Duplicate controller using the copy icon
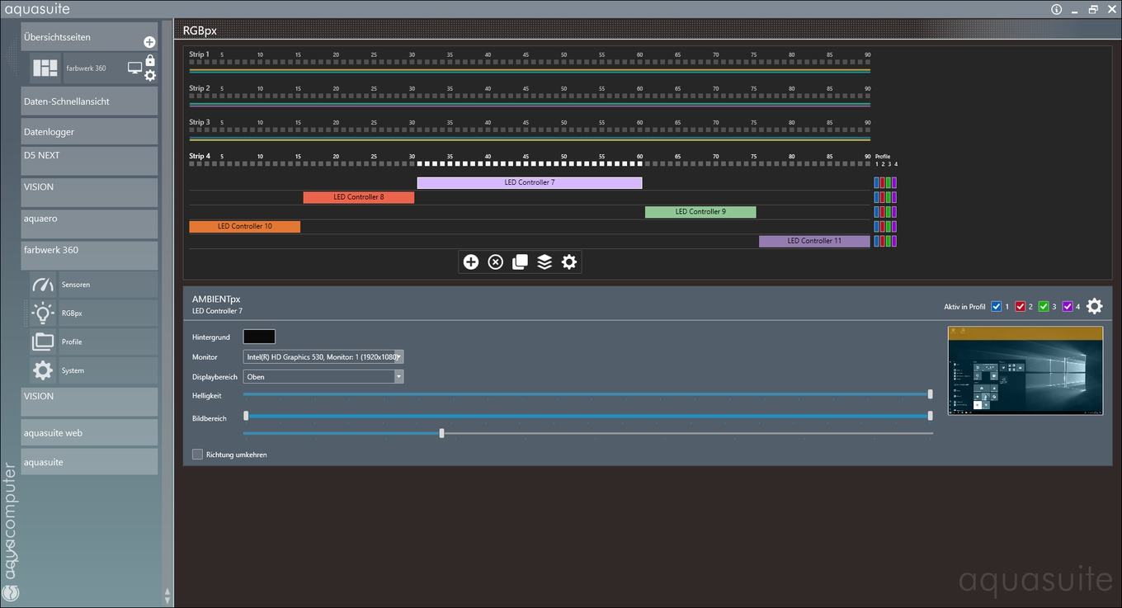1122x608 pixels. pos(520,262)
